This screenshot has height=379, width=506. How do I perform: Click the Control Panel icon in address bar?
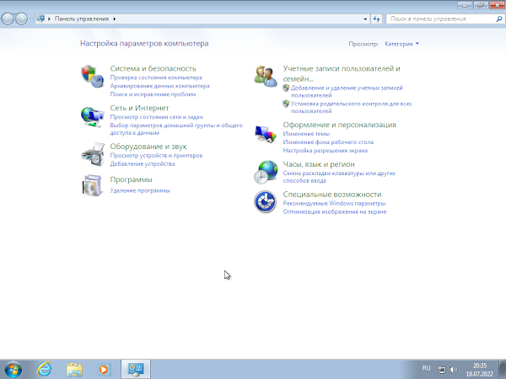(x=40, y=19)
